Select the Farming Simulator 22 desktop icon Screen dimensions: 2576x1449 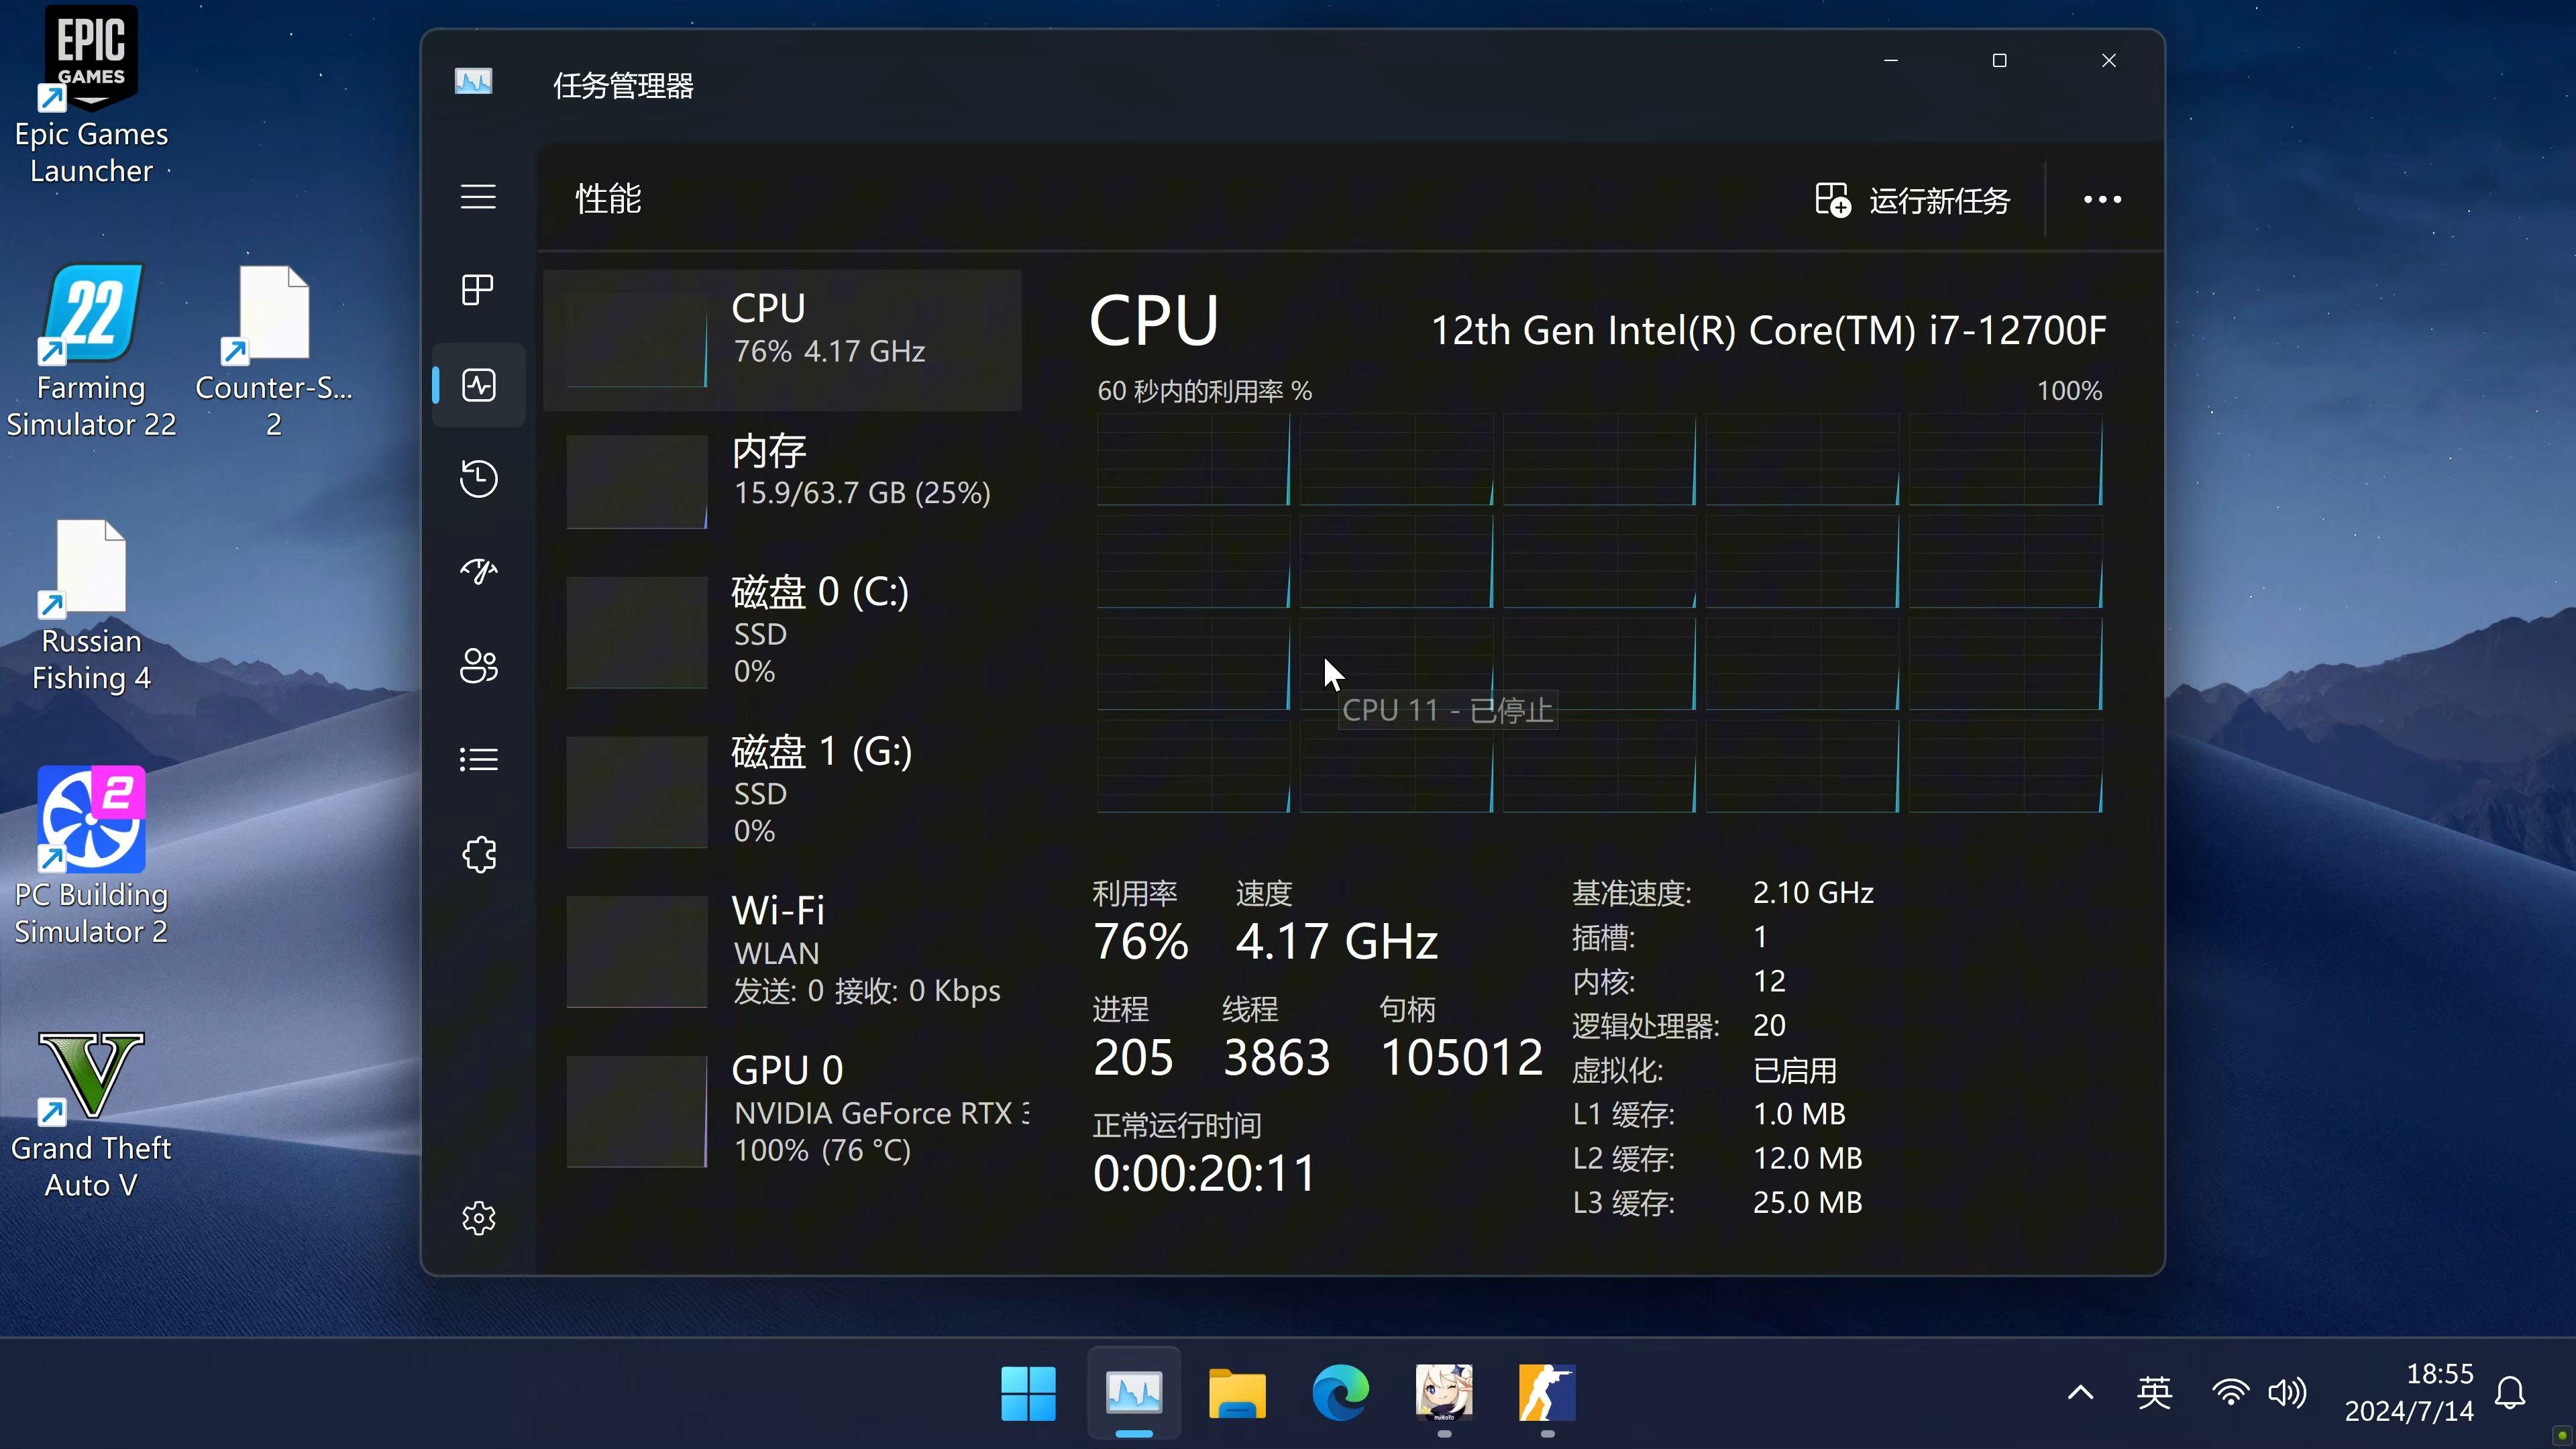coord(91,351)
